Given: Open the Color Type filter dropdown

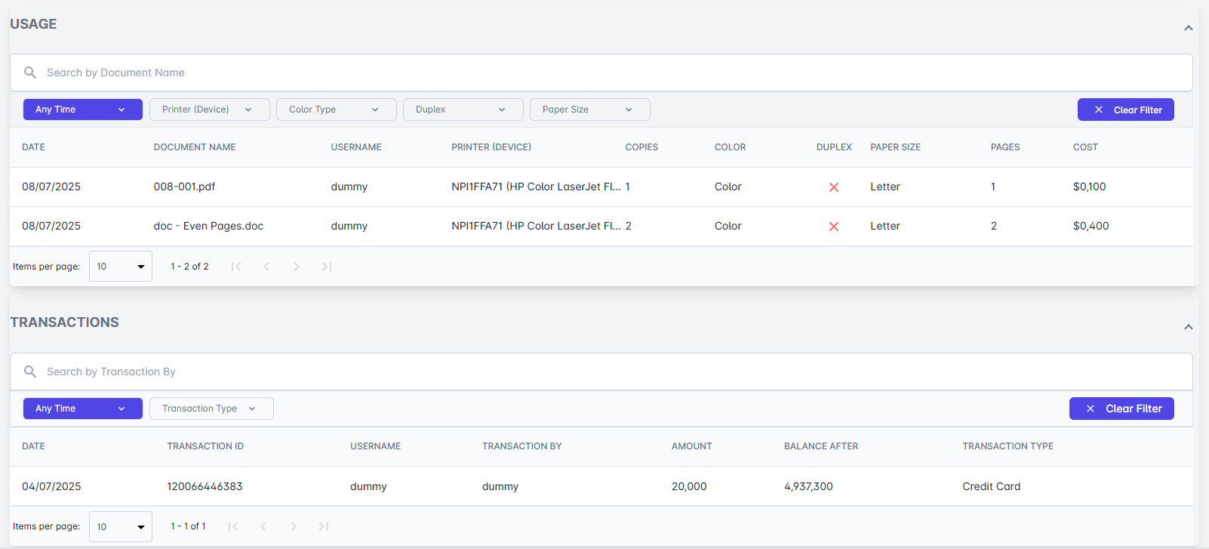Looking at the screenshot, I should point(336,109).
